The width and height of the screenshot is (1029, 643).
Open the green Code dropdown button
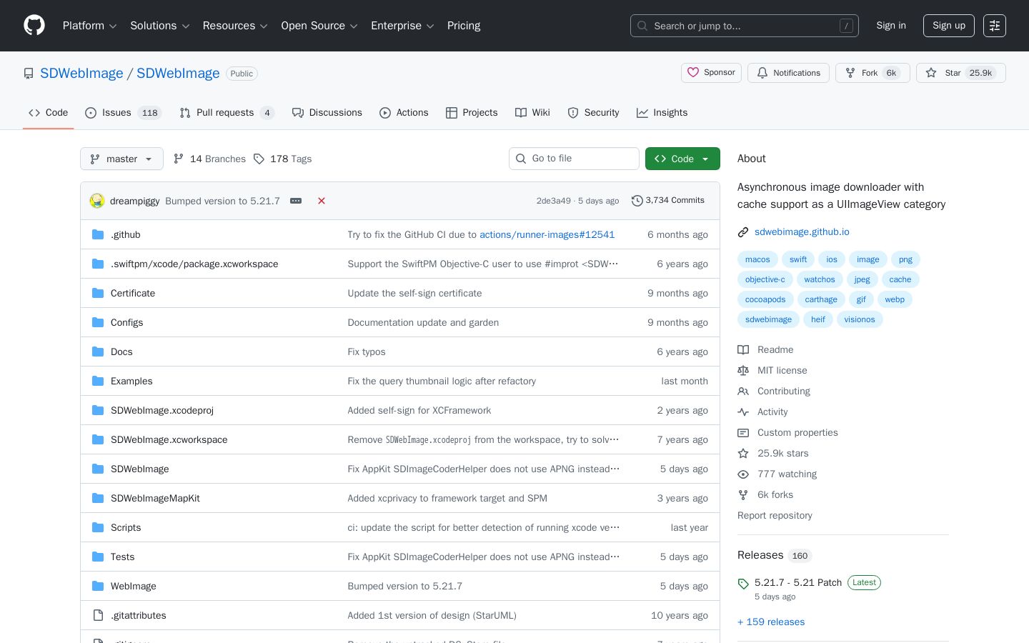coord(682,159)
